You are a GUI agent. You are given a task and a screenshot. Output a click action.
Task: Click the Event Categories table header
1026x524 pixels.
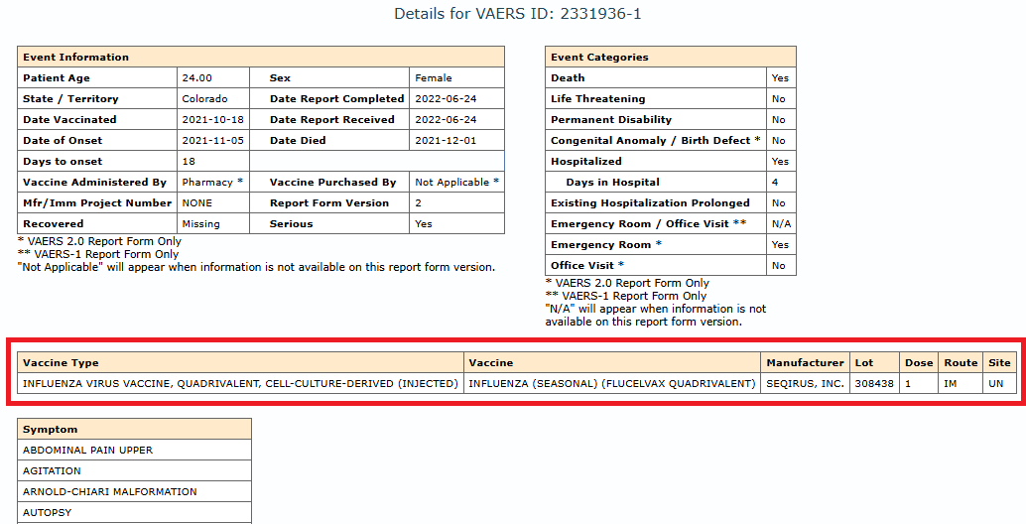(599, 58)
